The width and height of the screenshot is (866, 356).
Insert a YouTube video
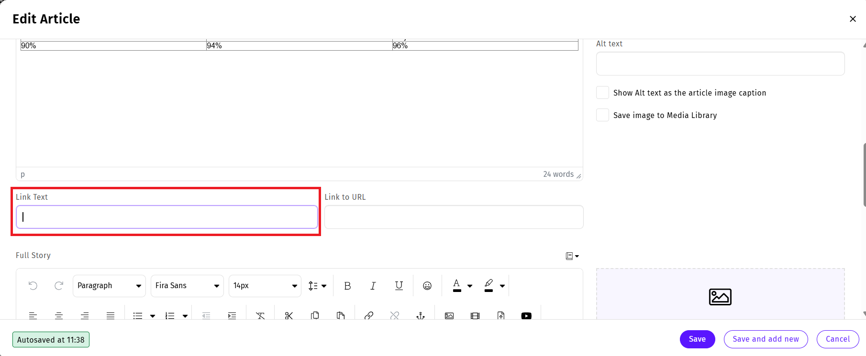click(526, 315)
